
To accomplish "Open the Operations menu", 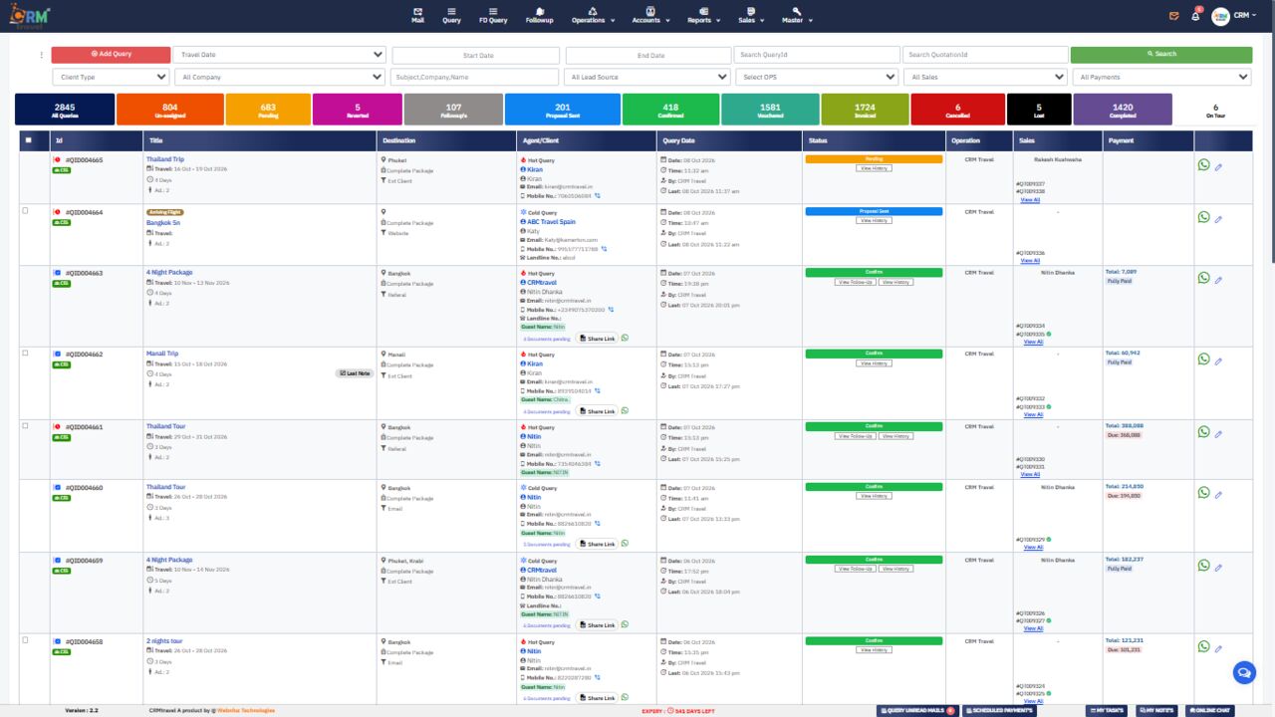I will coord(593,17).
